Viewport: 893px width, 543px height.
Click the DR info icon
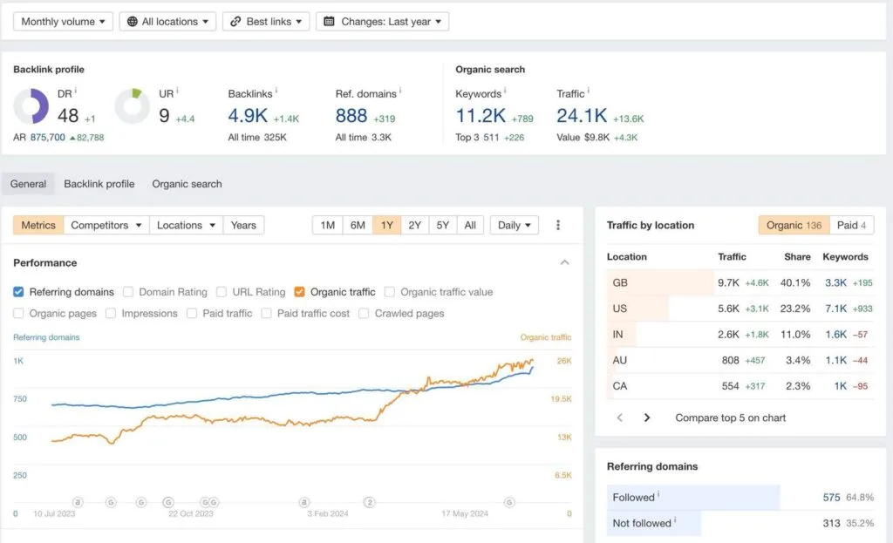76,90
